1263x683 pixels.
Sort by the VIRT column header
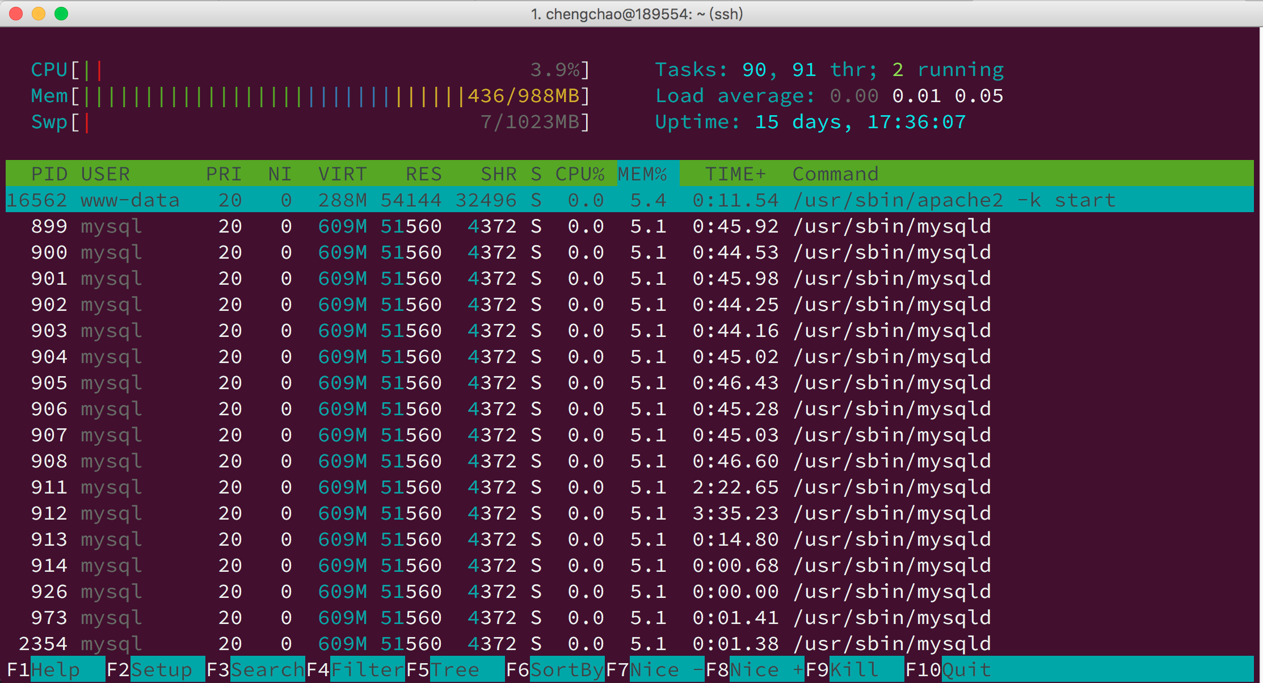pyautogui.click(x=343, y=174)
